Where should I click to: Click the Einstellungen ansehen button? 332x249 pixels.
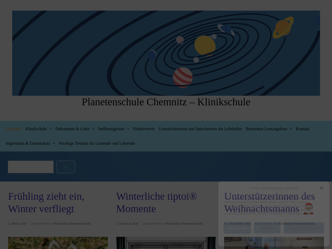point(304,228)
